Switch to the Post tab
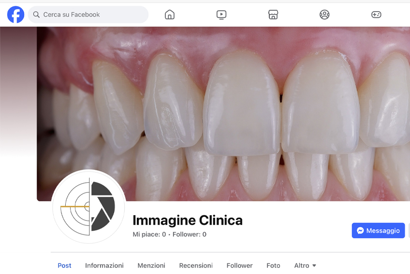 click(64, 265)
